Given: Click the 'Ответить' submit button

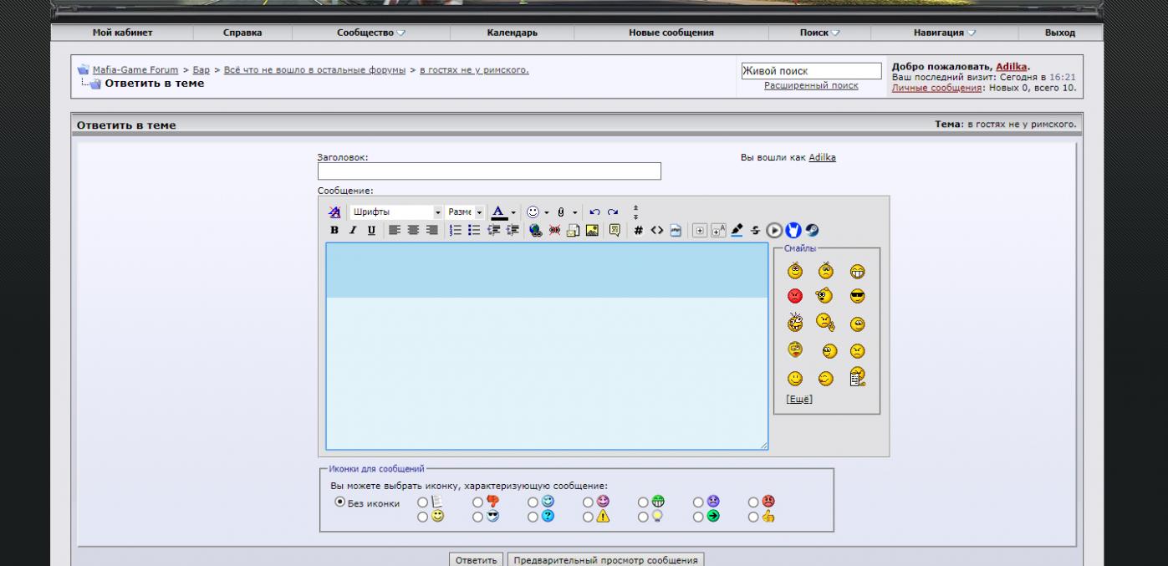Looking at the screenshot, I should 477,560.
